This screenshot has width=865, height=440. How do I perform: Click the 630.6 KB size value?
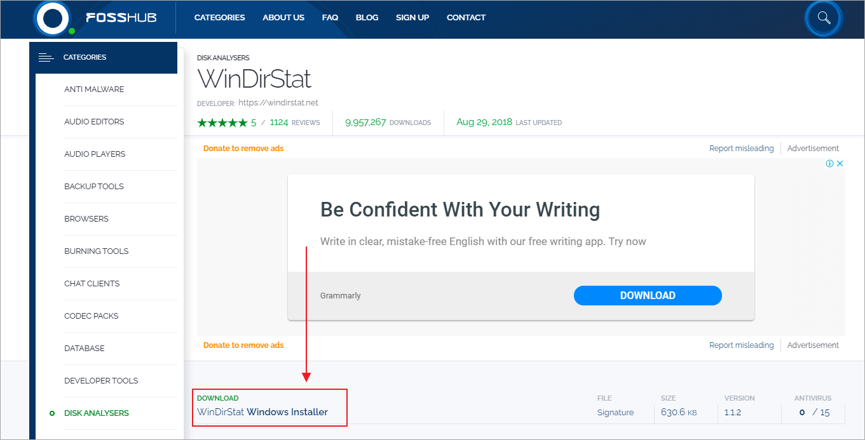tap(679, 413)
